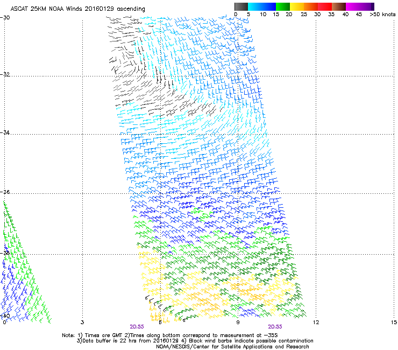Click the cyan 5-10 knots legend swatch
The image size is (398, 350).
point(255,6)
